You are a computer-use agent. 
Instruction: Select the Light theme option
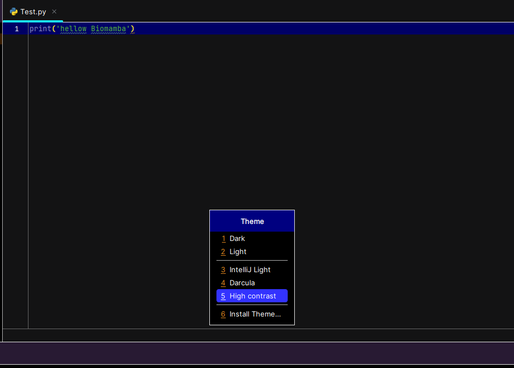[x=252, y=252]
